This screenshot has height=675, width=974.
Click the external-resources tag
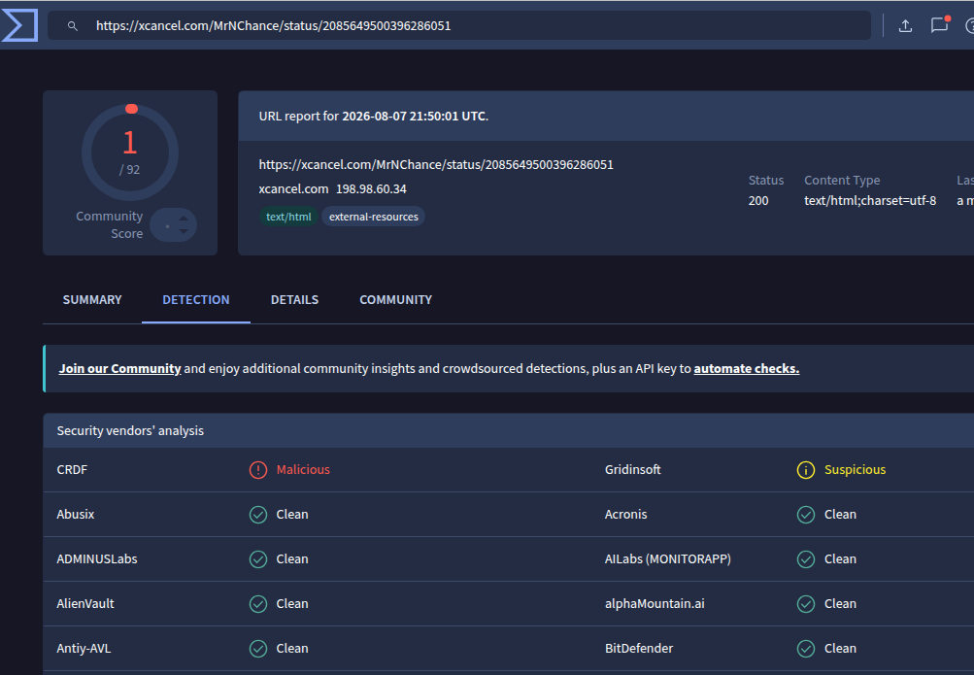click(x=373, y=217)
